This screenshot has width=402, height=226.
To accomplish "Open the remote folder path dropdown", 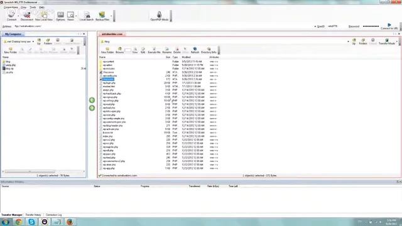I will coord(348,41).
